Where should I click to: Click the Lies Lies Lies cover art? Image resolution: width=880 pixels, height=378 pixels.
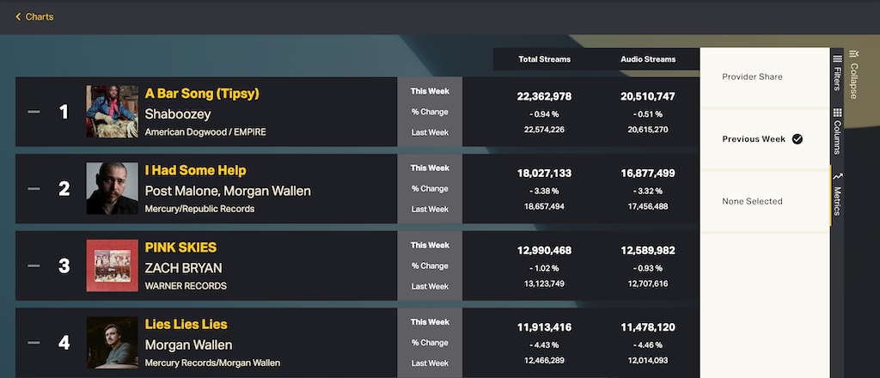[x=112, y=343]
